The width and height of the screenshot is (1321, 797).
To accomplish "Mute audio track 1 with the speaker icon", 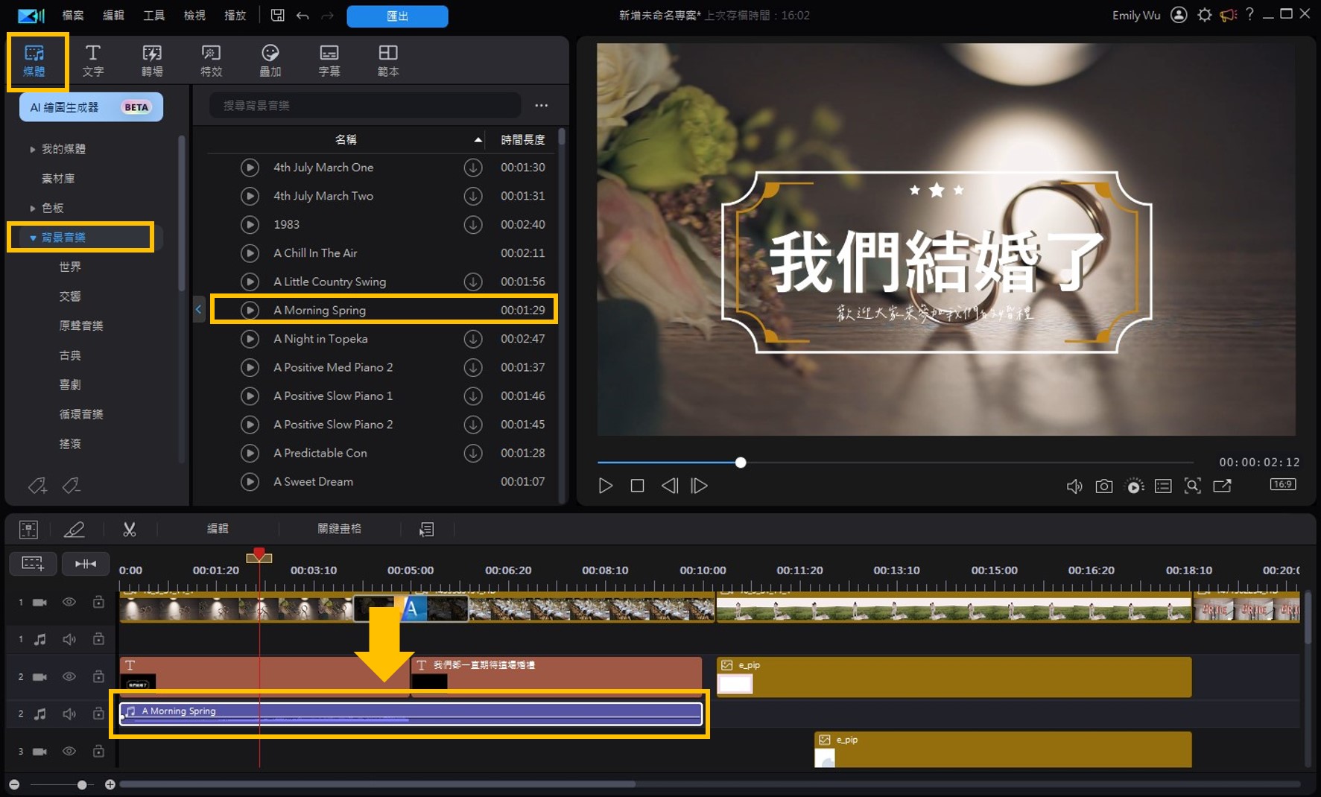I will 69,638.
